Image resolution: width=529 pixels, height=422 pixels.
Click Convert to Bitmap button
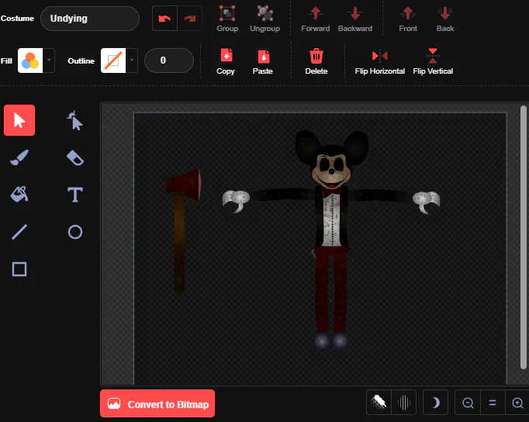[x=157, y=403]
